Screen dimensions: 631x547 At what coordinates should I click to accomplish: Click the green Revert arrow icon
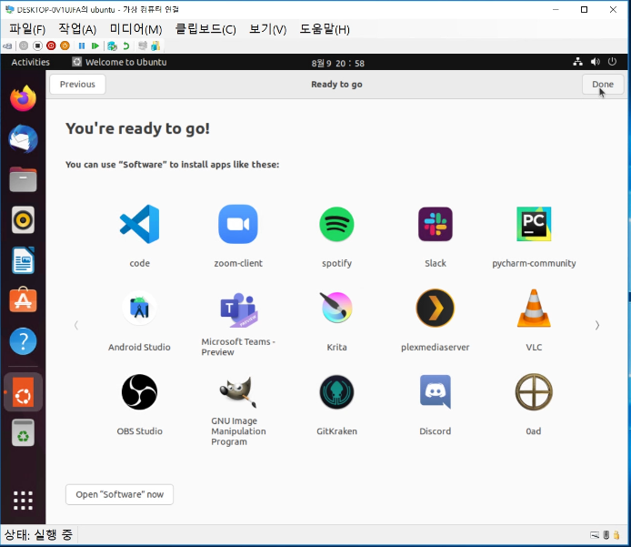click(126, 46)
